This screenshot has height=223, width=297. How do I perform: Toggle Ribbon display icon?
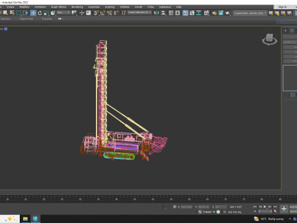tap(186, 13)
